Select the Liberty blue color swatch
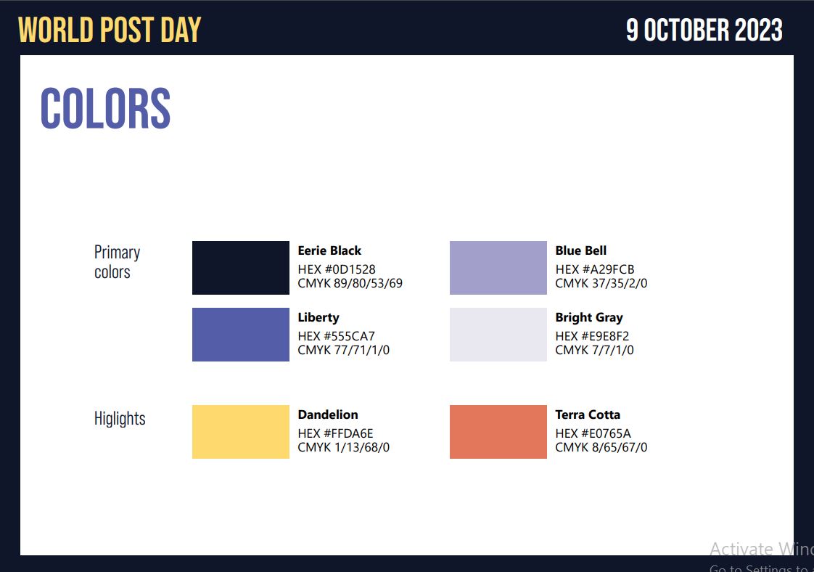The image size is (814, 572). click(x=240, y=335)
